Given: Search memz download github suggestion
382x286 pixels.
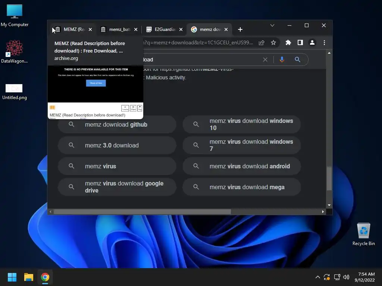Looking at the screenshot, I should tap(117, 124).
